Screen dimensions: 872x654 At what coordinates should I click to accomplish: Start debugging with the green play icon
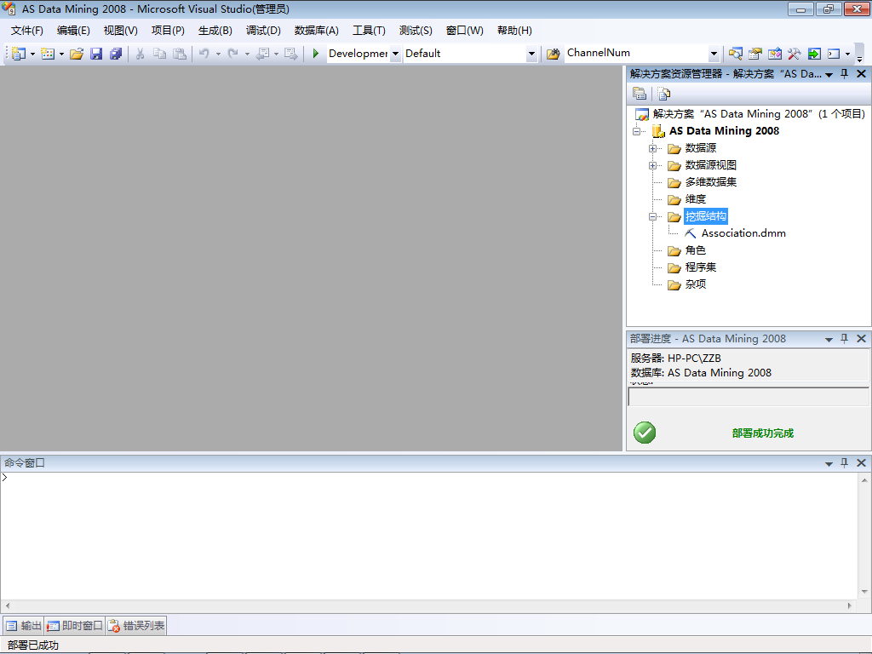pyautogui.click(x=315, y=54)
